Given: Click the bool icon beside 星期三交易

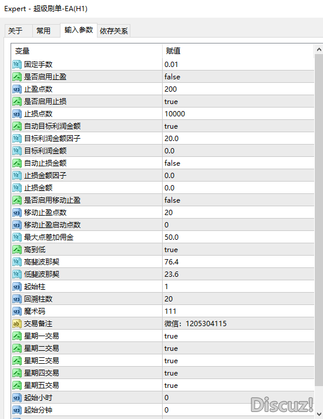Looking at the screenshot, I should click(17, 361).
